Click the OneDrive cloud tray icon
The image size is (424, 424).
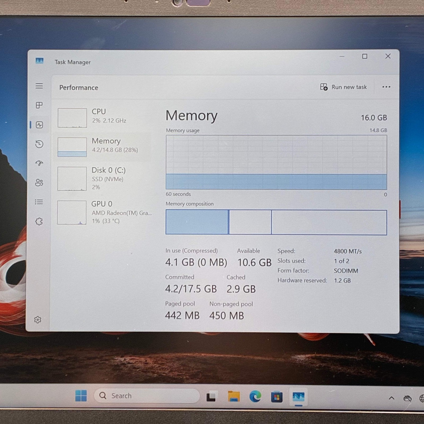coord(407,398)
